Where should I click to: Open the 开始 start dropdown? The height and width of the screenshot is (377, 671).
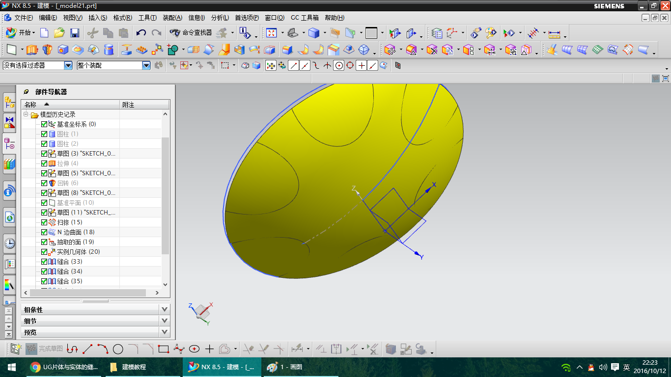point(20,33)
